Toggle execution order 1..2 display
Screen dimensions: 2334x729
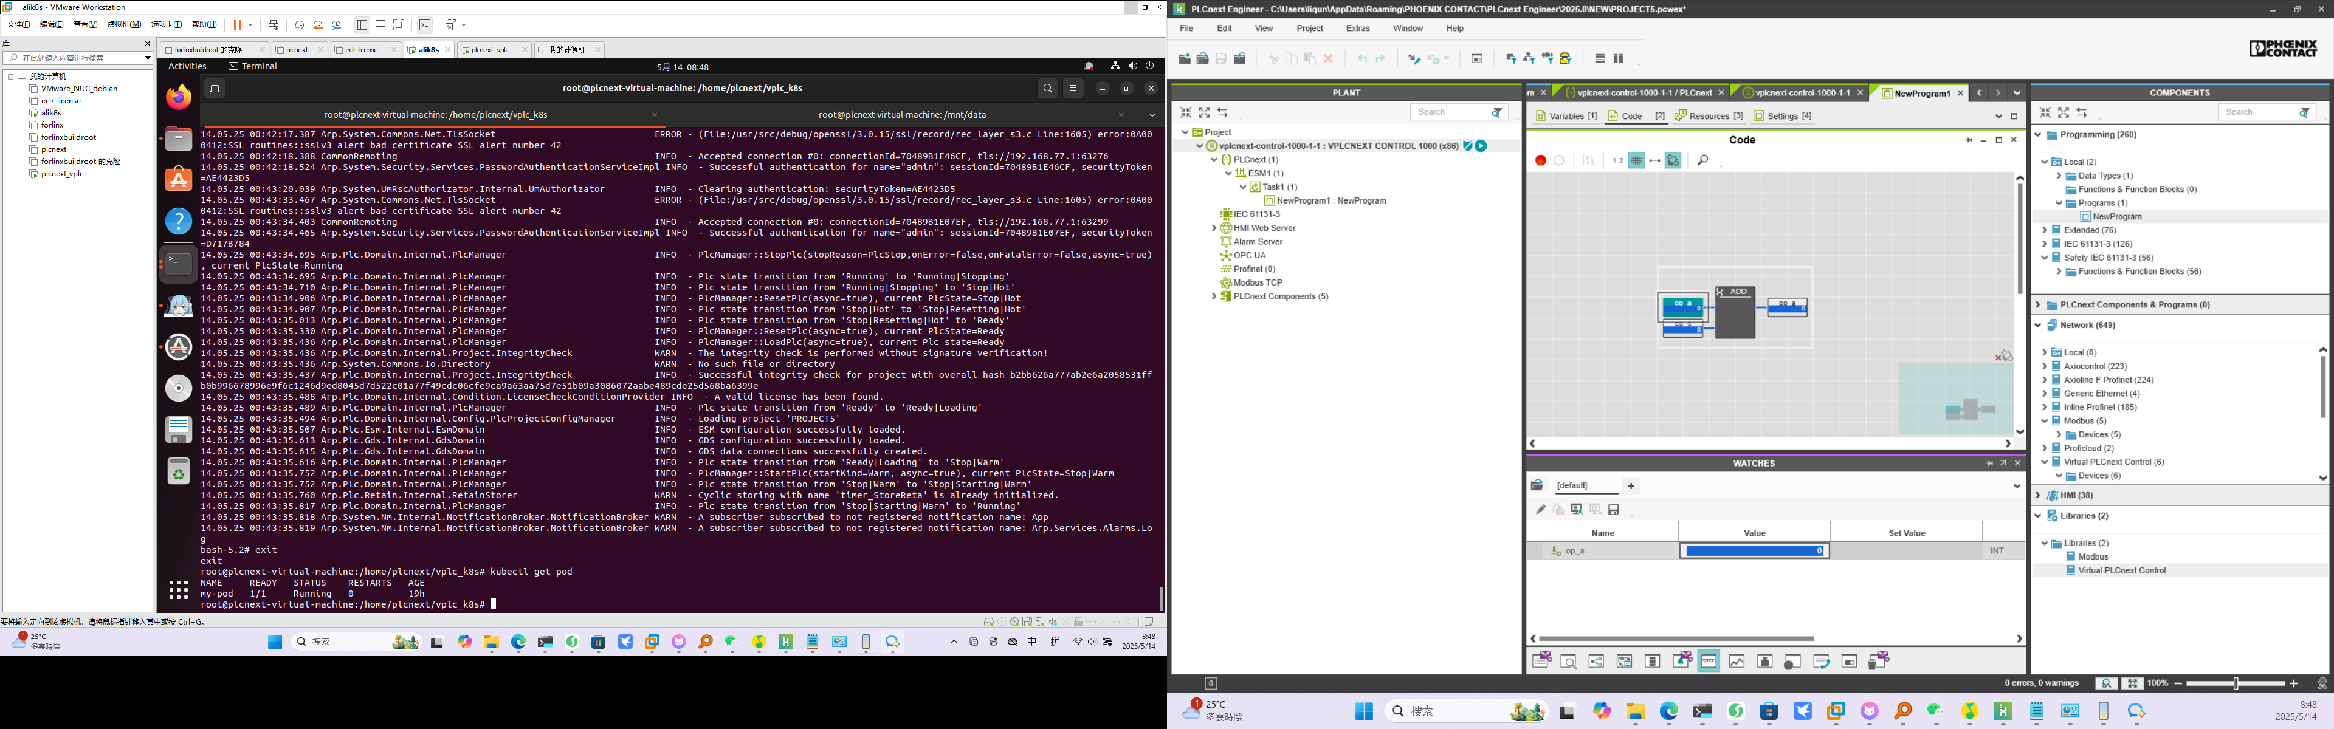(1617, 160)
